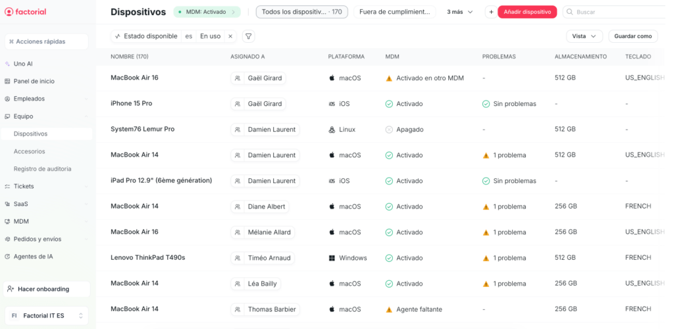674x329 pixels.
Task: Click the Añadir dispositivo button
Action: click(527, 12)
